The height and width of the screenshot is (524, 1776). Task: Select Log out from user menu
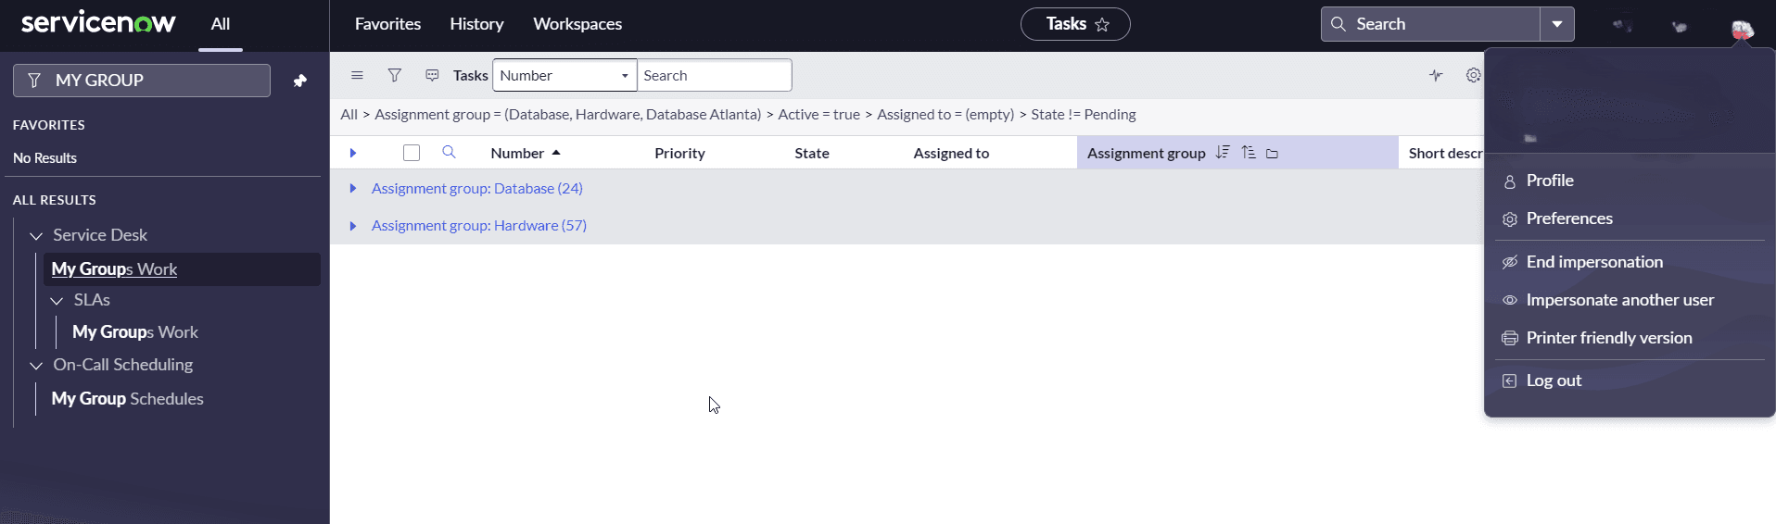(x=1554, y=381)
